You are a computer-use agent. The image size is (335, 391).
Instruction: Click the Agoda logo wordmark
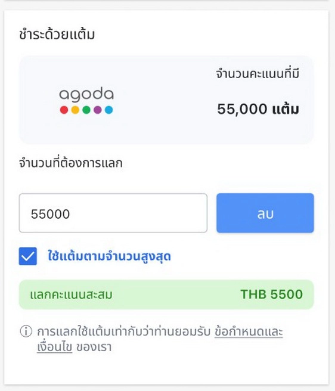coord(86,95)
